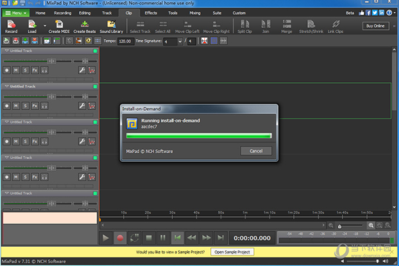Open the Custom tab
The height and width of the screenshot is (266, 399).
click(239, 13)
